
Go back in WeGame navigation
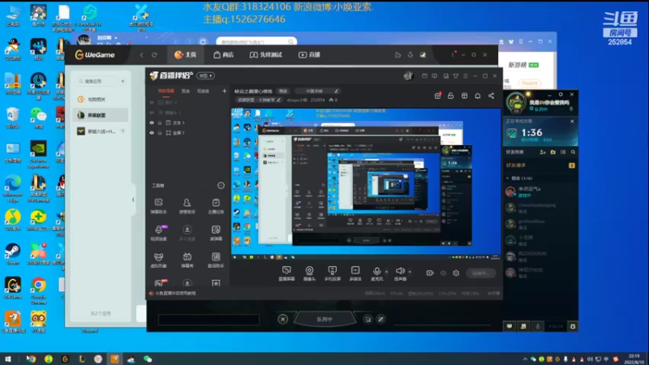141,54
